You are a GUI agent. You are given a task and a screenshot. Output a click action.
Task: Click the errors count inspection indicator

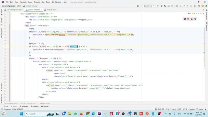click(189, 13)
